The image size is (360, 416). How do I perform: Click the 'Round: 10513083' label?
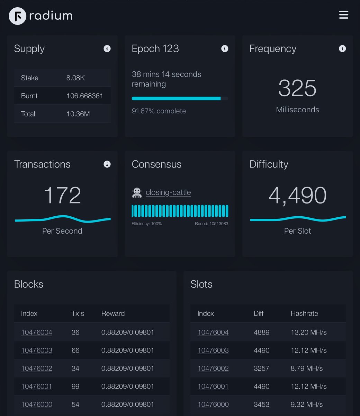point(211,224)
